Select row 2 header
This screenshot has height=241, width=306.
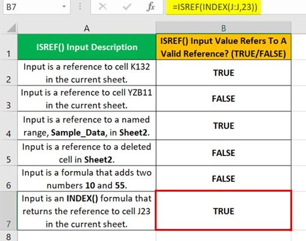pos(8,73)
